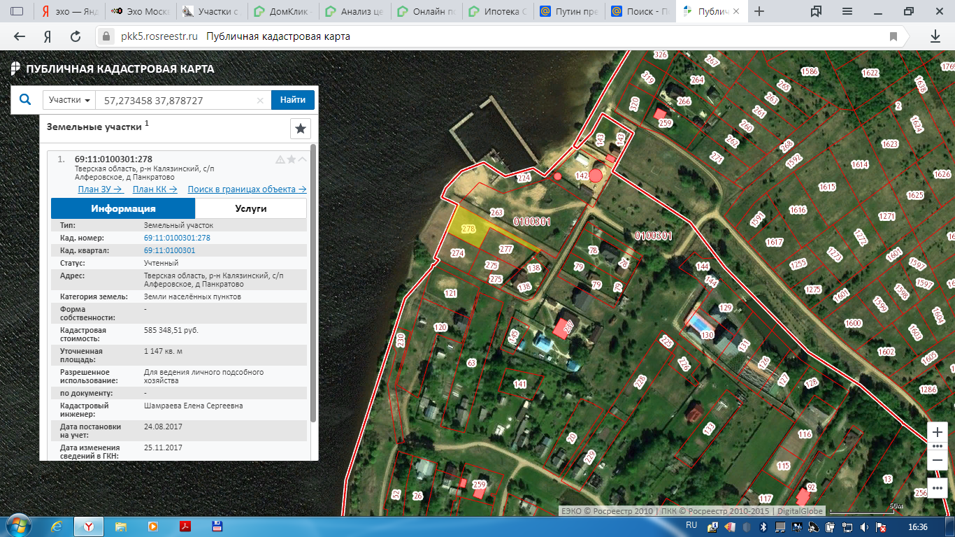Screen dimensions: 955x537
Task: Clear the search coordinates with X
Action: 260,101
